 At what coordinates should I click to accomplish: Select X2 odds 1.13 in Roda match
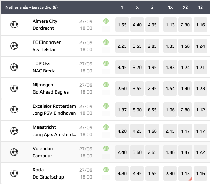(185, 173)
